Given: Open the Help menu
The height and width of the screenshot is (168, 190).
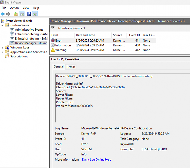Looking at the screenshot, I should coord(36,8).
